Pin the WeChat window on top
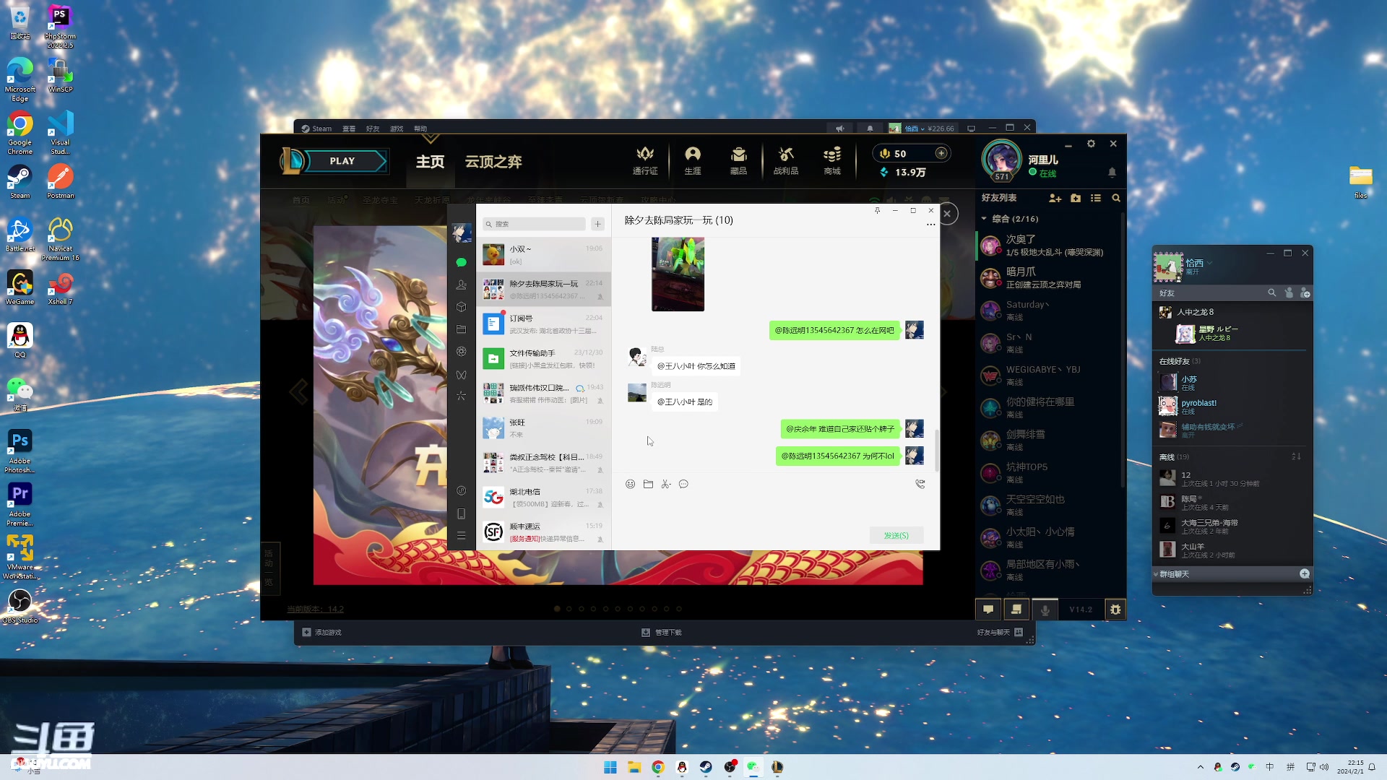 point(877,210)
